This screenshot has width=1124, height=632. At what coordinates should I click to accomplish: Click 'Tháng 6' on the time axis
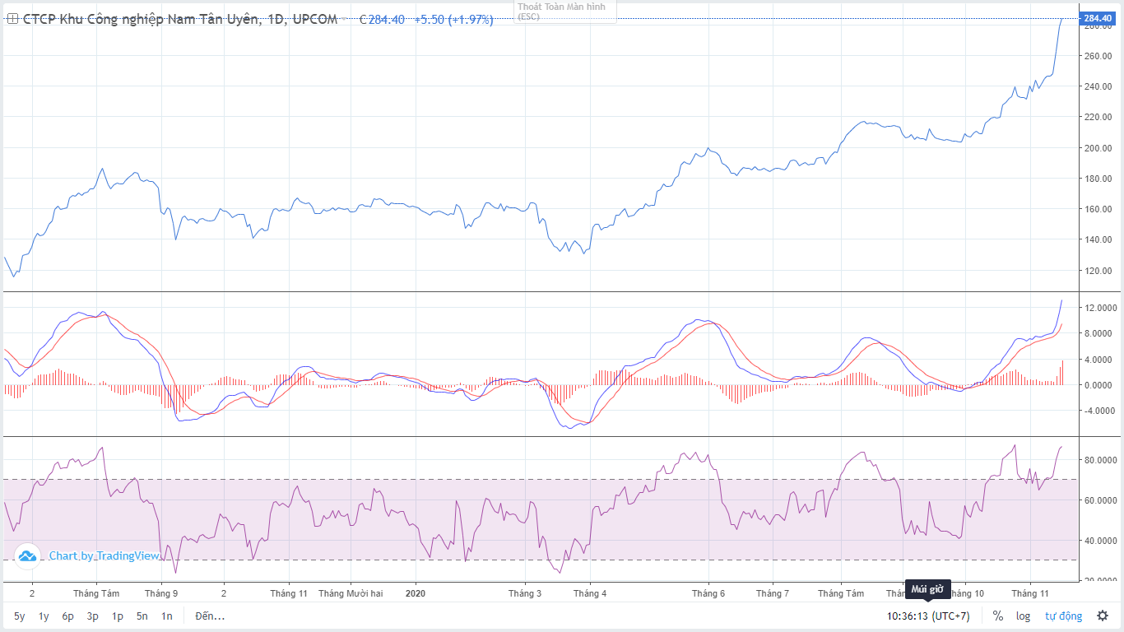[708, 593]
